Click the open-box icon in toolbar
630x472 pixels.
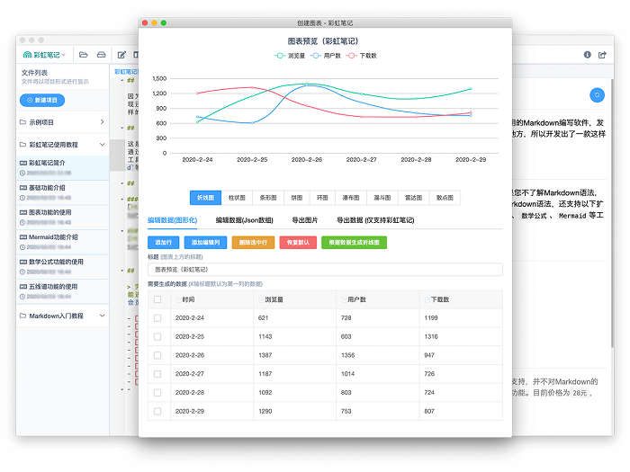(x=102, y=55)
